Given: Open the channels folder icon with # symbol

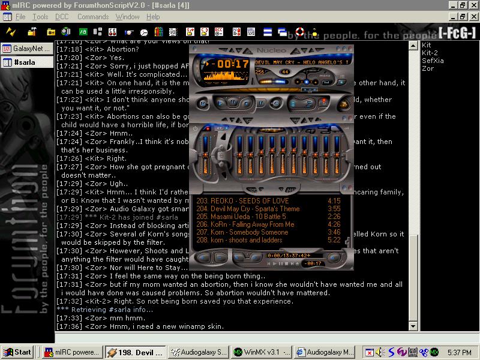Looking at the screenshot, I should 51,32.
